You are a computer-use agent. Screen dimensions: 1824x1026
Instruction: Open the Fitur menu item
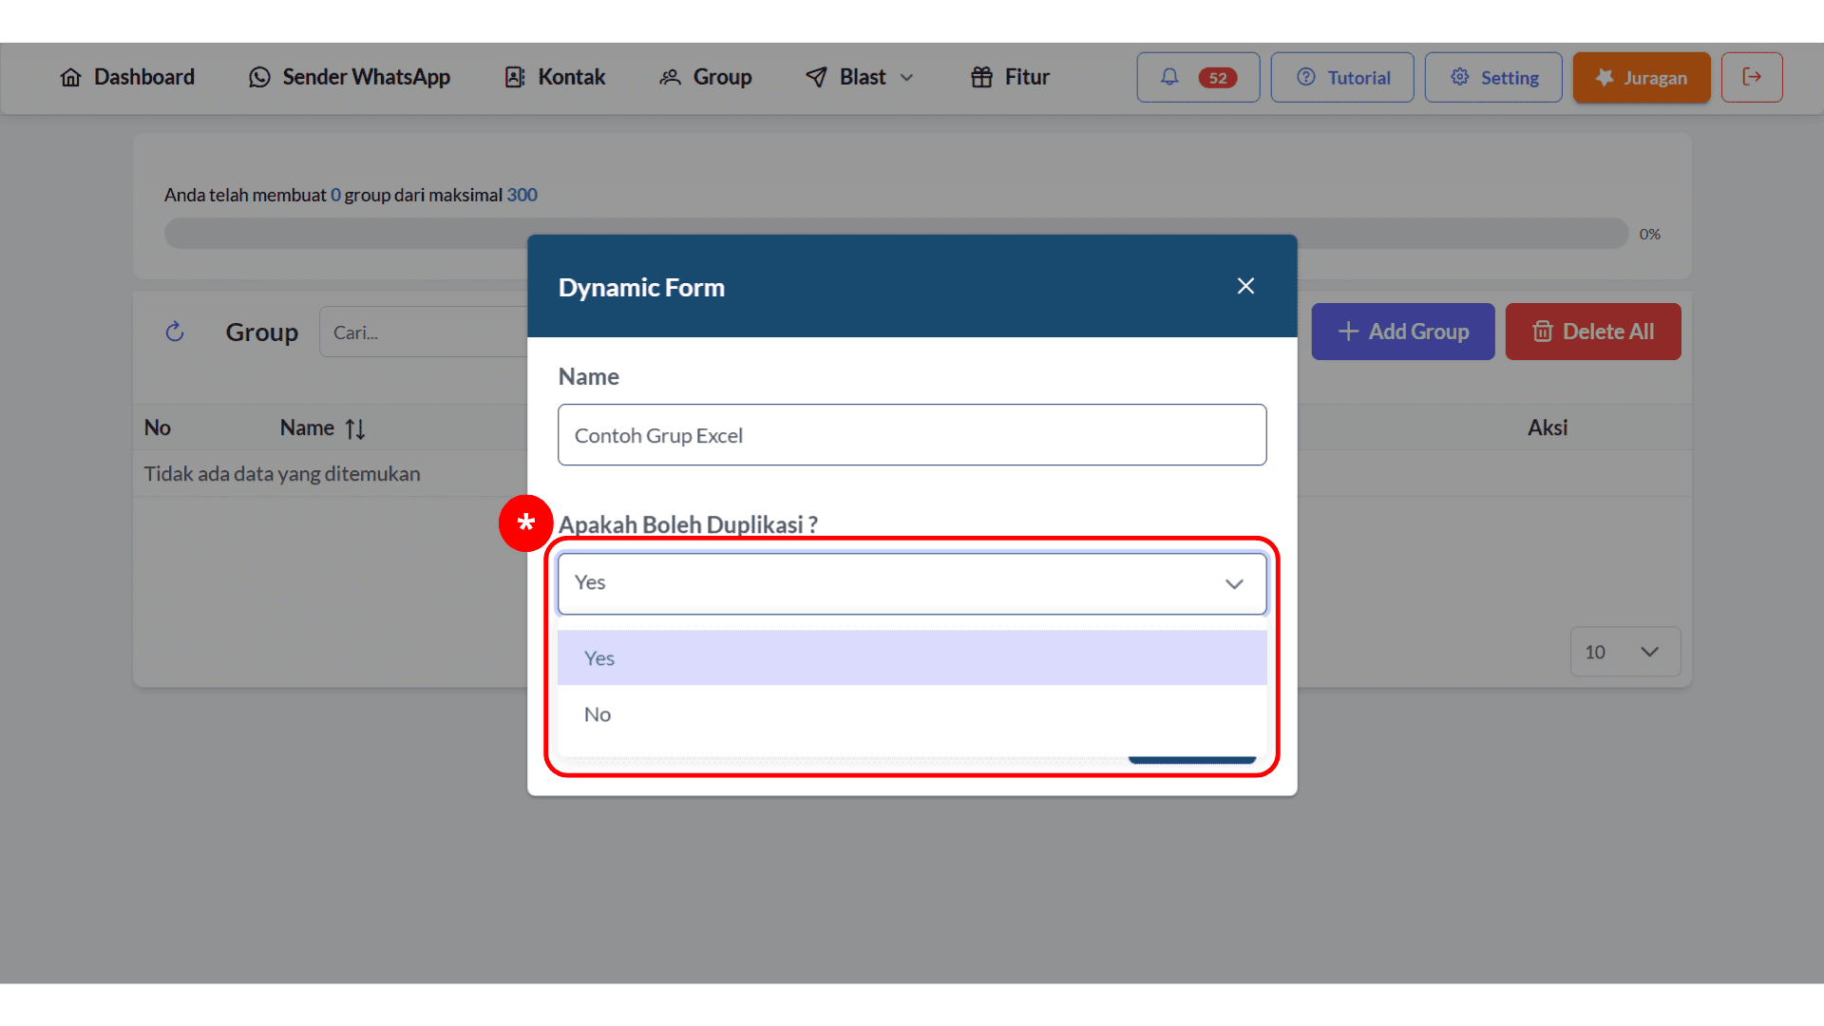[x=1010, y=77]
